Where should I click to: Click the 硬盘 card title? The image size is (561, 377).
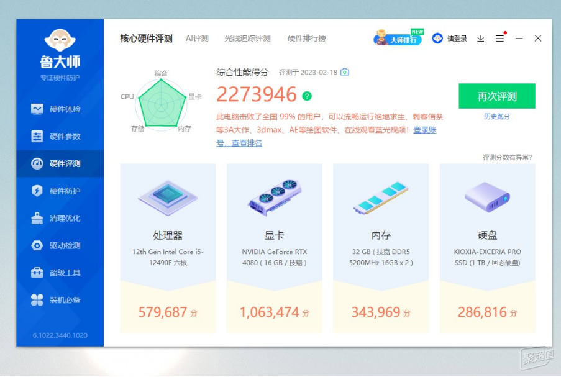[x=487, y=235]
